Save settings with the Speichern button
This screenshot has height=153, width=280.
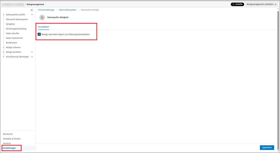click(x=267, y=147)
